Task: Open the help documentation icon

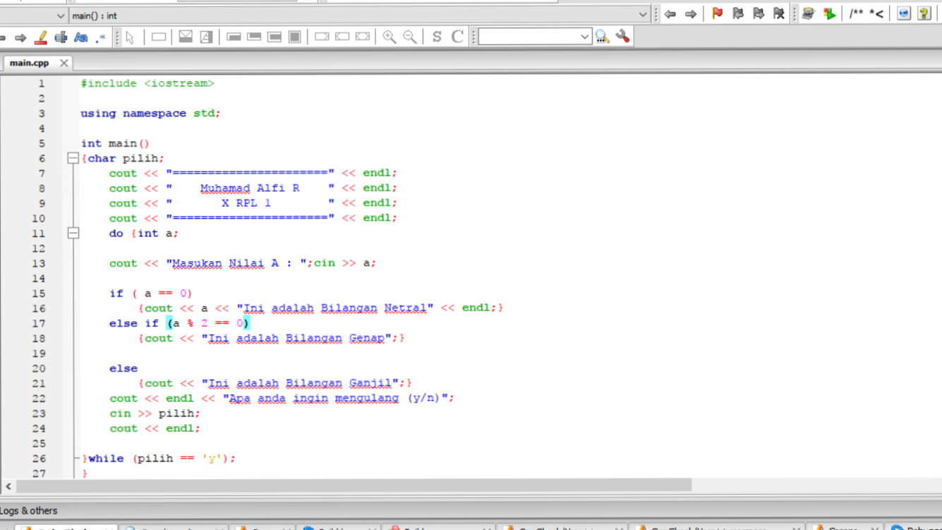Action: 924,13
